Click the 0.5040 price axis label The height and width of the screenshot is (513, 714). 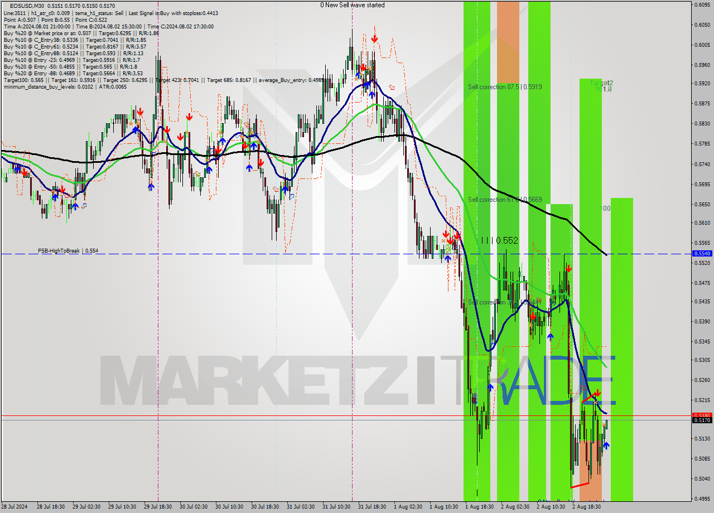702,479
